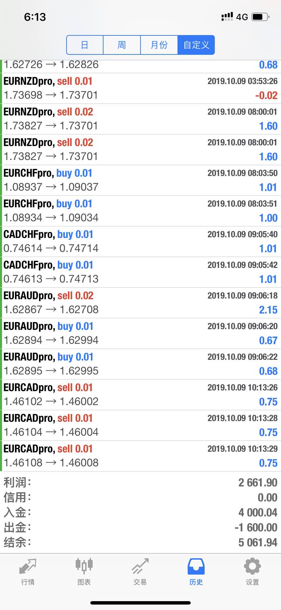Image resolution: width=281 pixels, height=610 pixels.
Task: Tap the battery status icon
Action: pyautogui.click(x=261, y=17)
